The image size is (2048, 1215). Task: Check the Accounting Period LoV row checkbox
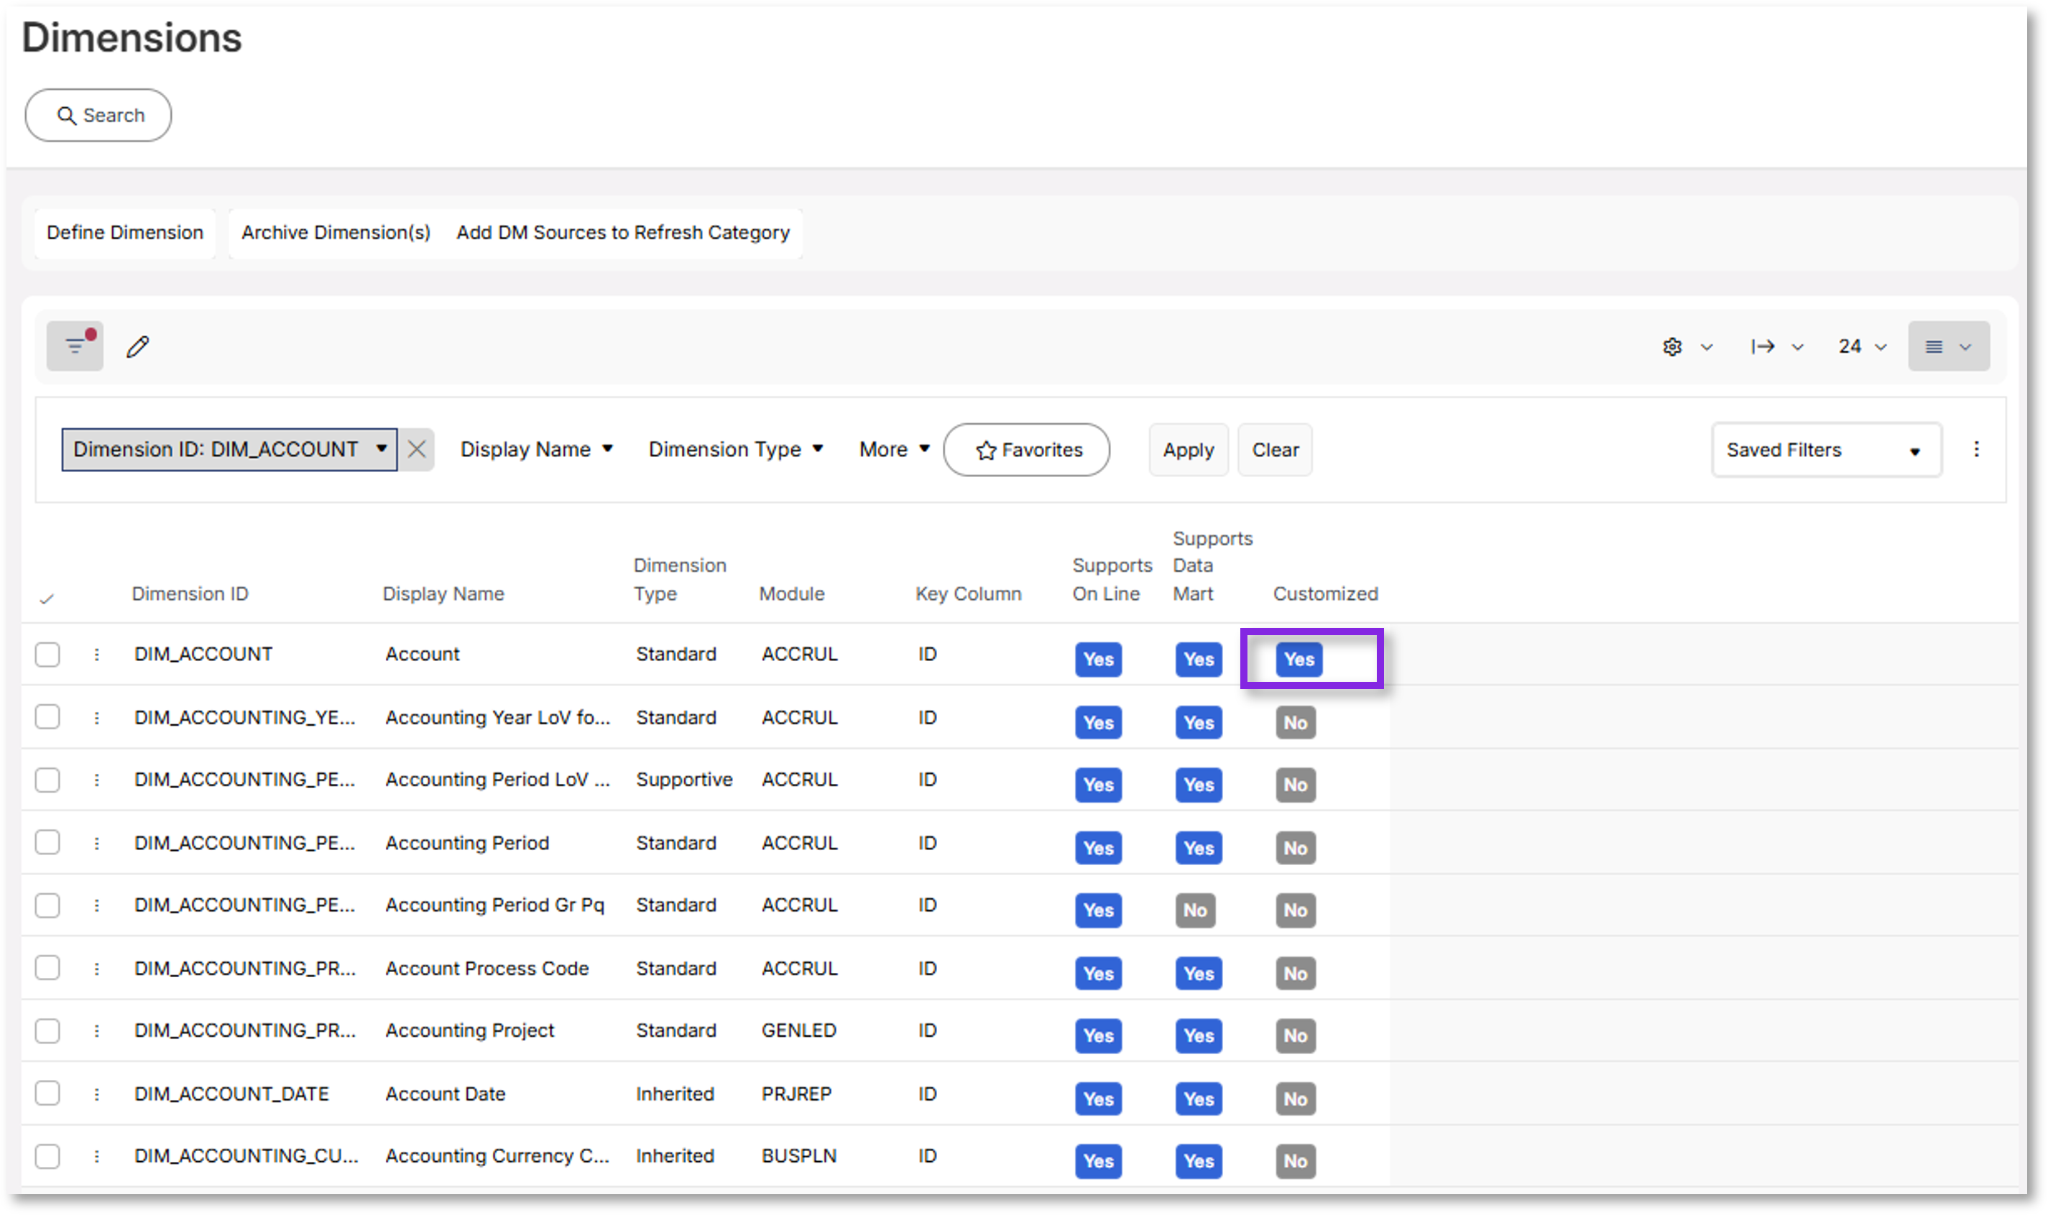point(47,780)
